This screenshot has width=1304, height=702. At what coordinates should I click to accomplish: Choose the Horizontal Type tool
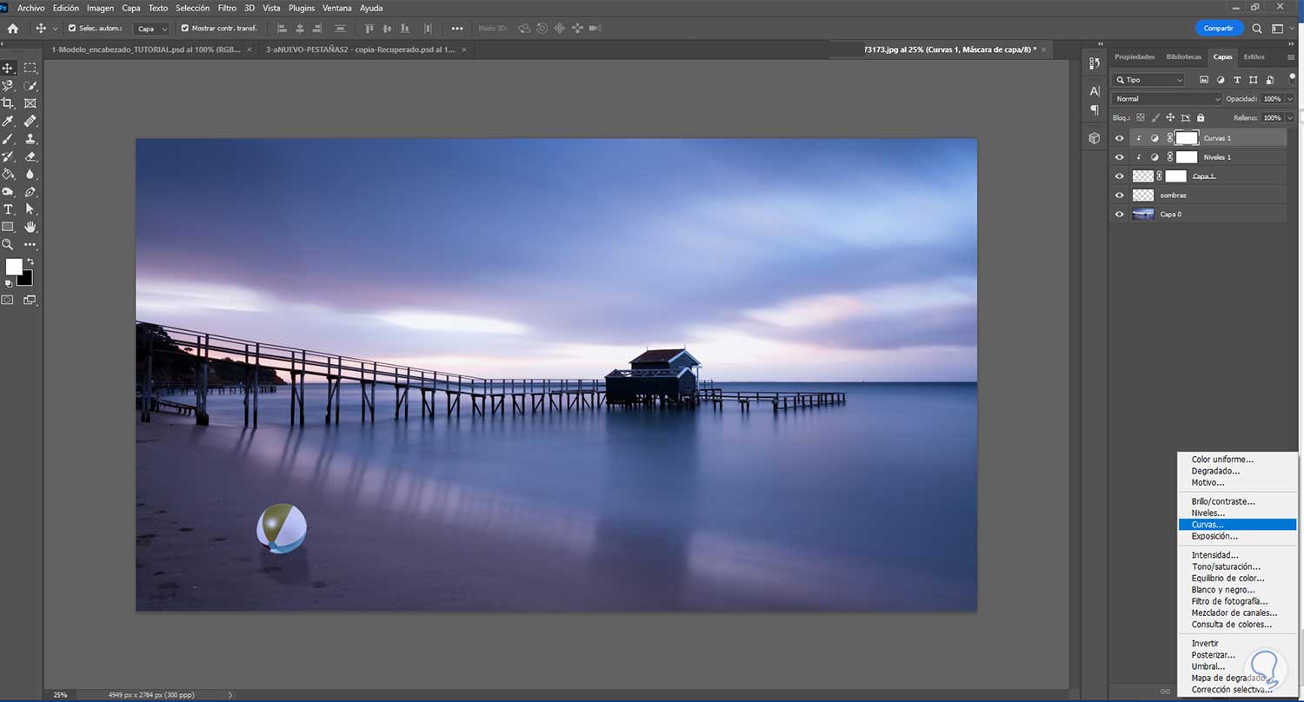[8, 209]
